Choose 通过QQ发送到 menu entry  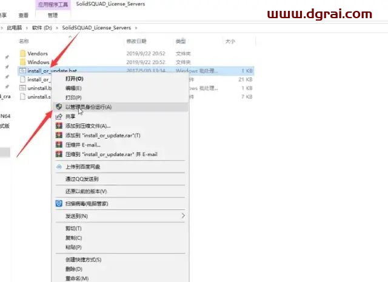click(x=120, y=179)
